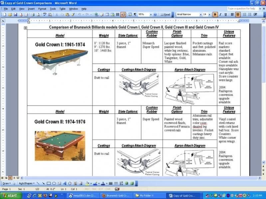Click the Windows start button
Viewport: 266px width, 199px height.
pyautogui.click(x=11, y=196)
